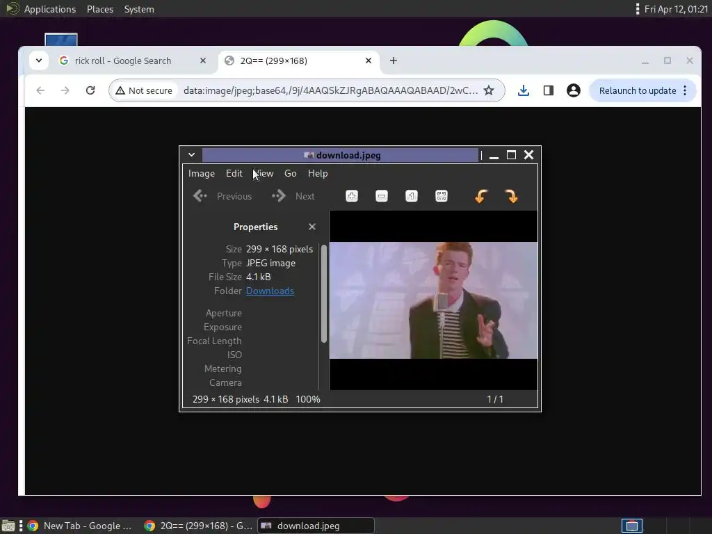Open the Edit menu
The image size is (712, 534).
[x=234, y=173]
